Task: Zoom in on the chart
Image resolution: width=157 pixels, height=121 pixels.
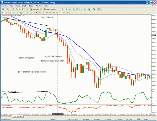Action: point(74,9)
